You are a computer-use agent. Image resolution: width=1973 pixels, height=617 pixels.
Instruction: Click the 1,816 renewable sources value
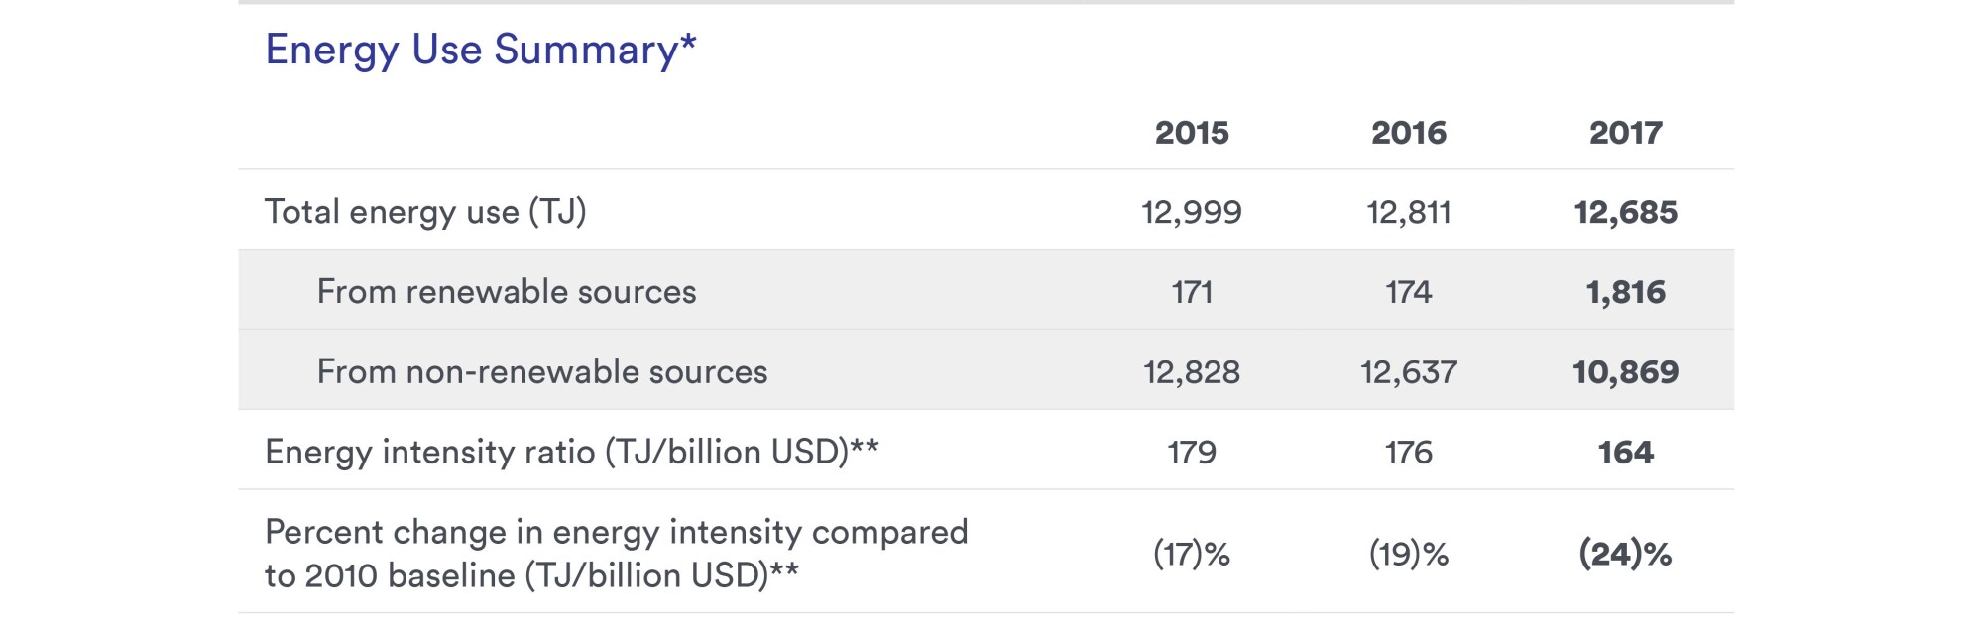1626,292
